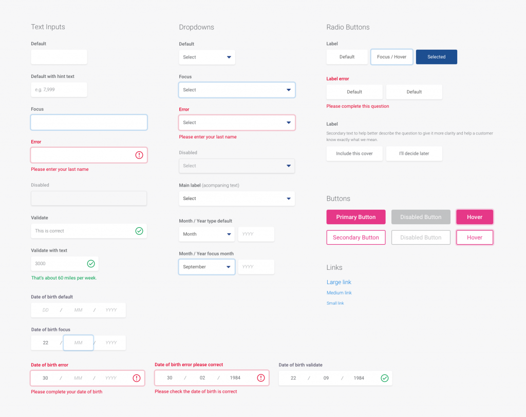This screenshot has width=526, height=417.
Task: Open the Month dropdown
Action: (x=206, y=234)
